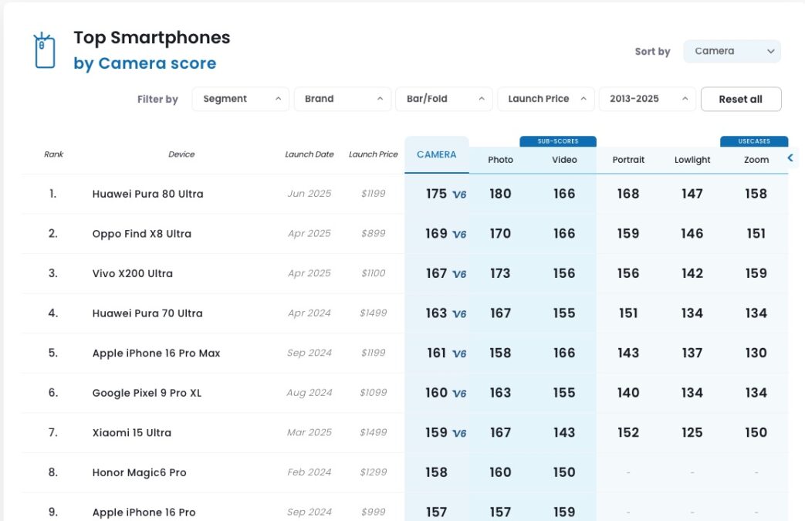Click lowlight score 125 for Xiaomi 15 Ultra

[x=692, y=433]
